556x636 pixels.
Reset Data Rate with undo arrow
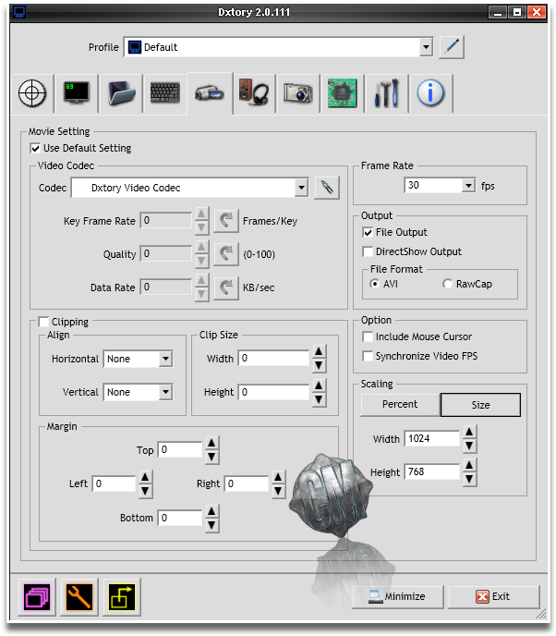[225, 287]
